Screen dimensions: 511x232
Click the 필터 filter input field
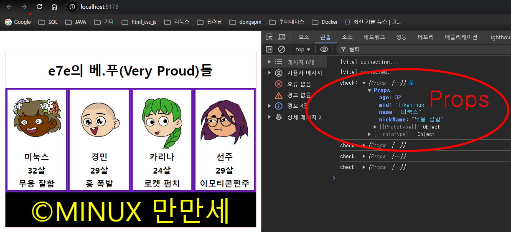coord(424,49)
